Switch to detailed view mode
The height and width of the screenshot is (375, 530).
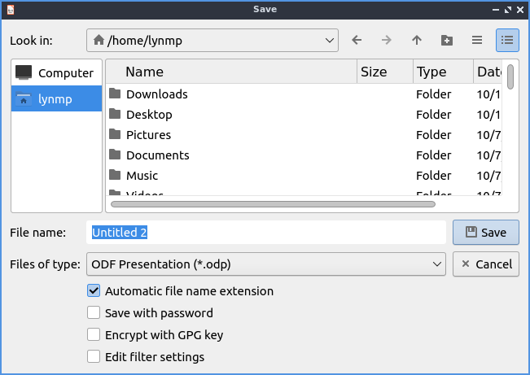(507, 40)
